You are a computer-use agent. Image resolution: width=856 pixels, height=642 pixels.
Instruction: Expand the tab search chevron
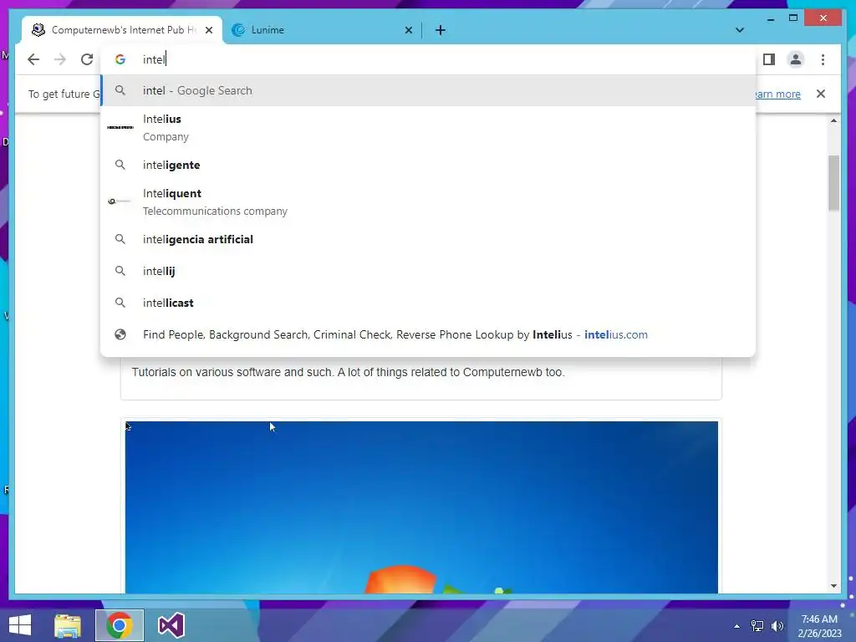[x=740, y=30]
